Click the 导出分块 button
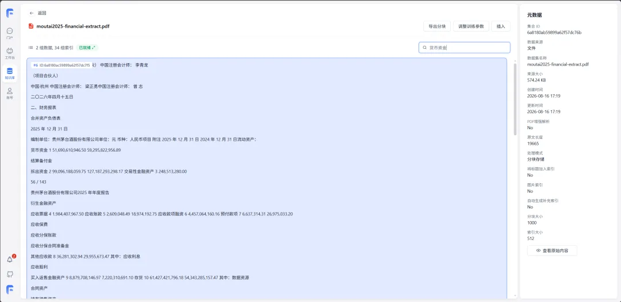The height and width of the screenshot is (302, 621). (437, 26)
